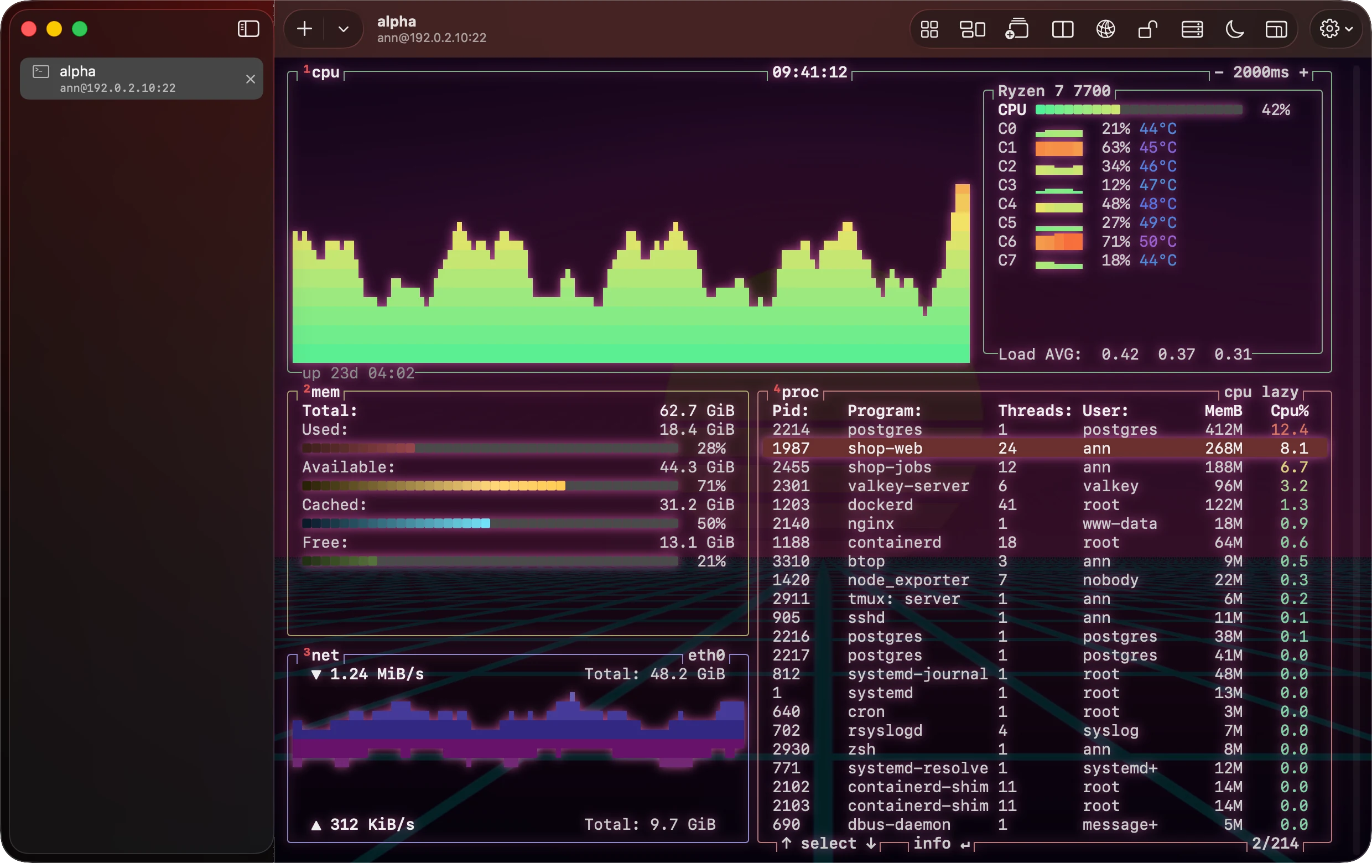Screen dimensions: 1372x863
Task: Click the select down arrow in proc footer
Action: click(871, 843)
